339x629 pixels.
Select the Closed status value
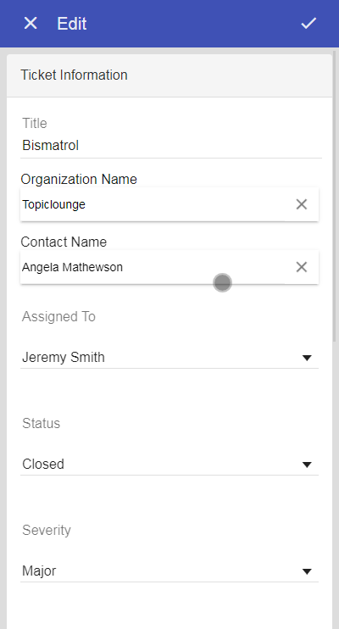point(43,465)
